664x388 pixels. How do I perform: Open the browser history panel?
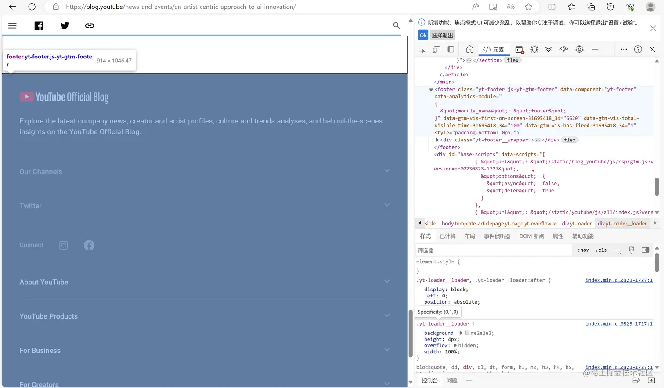tap(610, 7)
